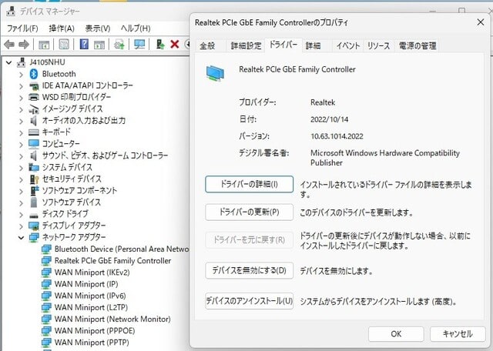The width and height of the screenshot is (493, 351).
Task: Switch to the 詳細設定 tab
Action: click(246, 46)
